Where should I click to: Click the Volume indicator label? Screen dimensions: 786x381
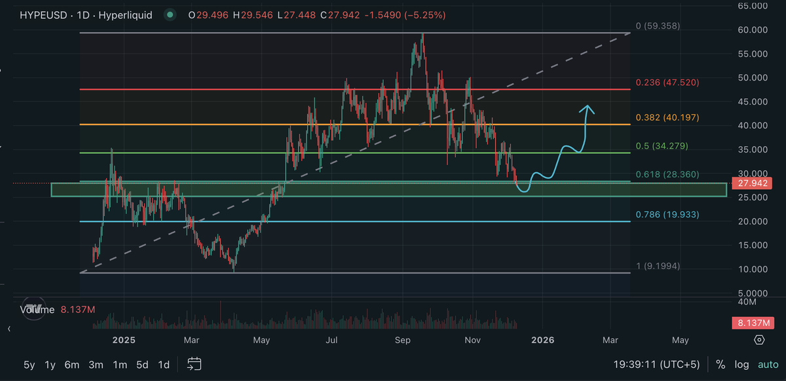(38, 310)
